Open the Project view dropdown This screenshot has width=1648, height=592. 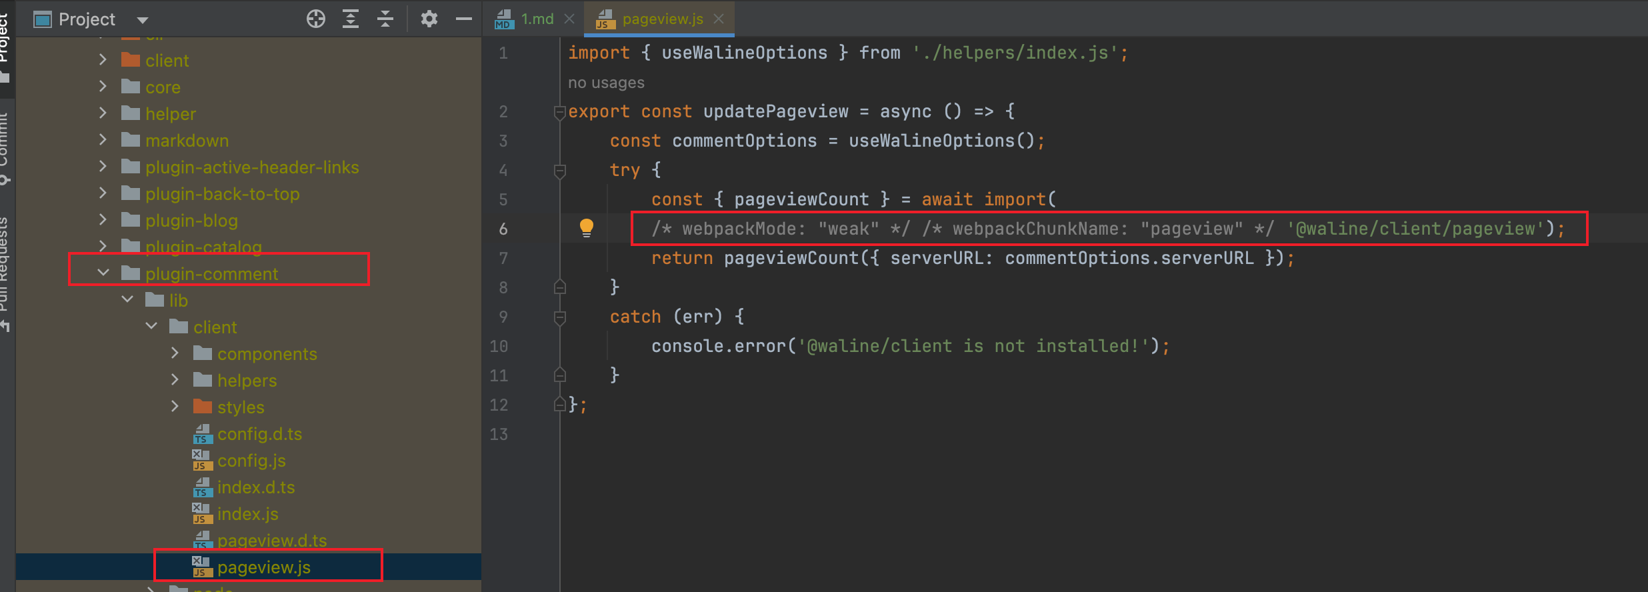coord(143,20)
